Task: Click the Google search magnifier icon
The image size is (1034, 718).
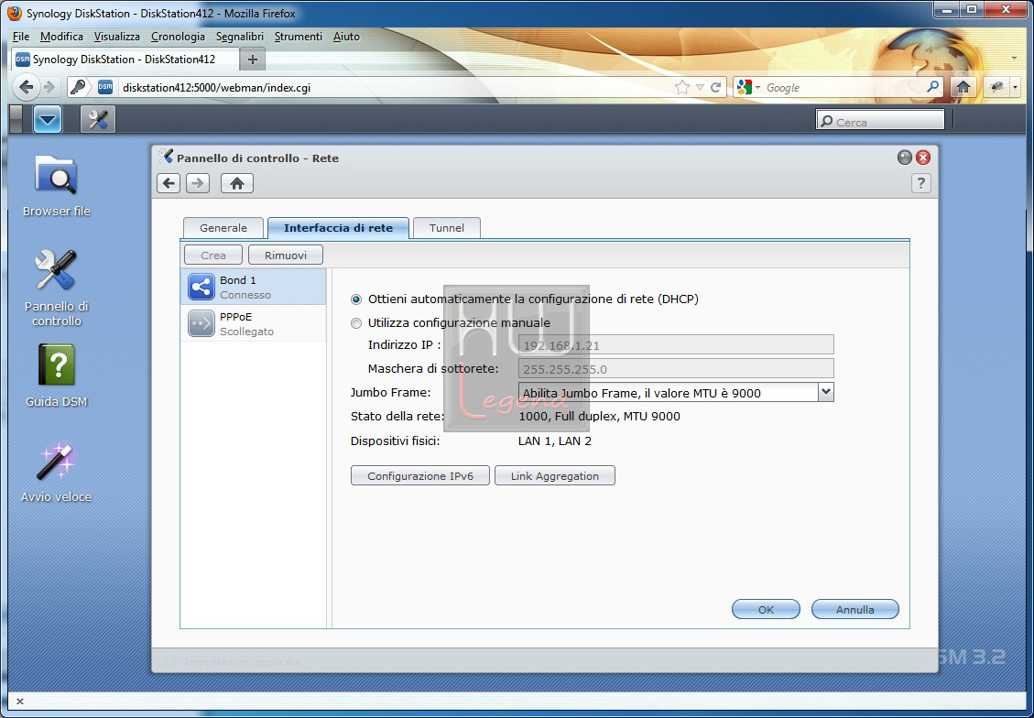Action: tap(932, 86)
